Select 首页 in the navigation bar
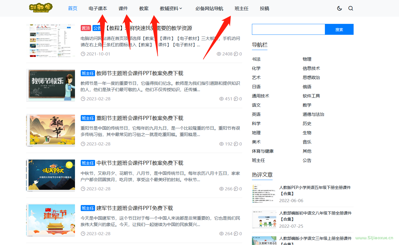This screenshot has height=245, width=399. [72, 8]
